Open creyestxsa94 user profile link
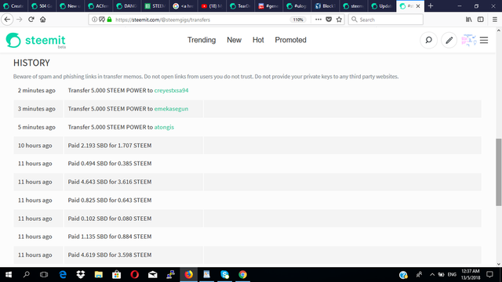This screenshot has height=282, width=502. 171,91
